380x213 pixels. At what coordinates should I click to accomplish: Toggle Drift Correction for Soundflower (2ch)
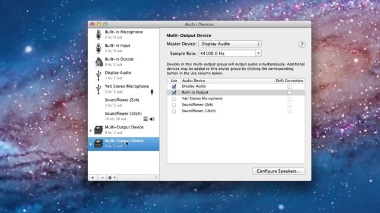[x=289, y=105]
